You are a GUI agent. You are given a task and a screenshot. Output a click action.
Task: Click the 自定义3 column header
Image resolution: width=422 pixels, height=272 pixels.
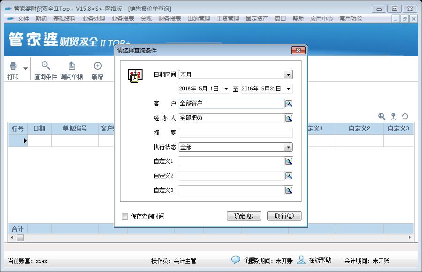398,128
